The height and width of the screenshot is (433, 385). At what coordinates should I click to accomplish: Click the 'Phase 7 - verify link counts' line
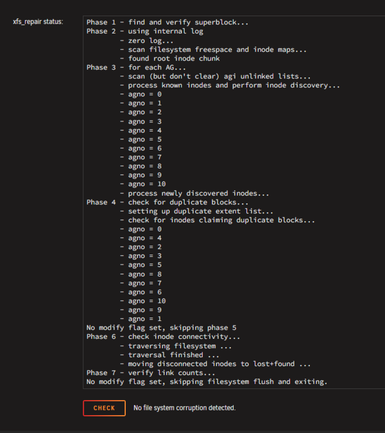point(151,373)
